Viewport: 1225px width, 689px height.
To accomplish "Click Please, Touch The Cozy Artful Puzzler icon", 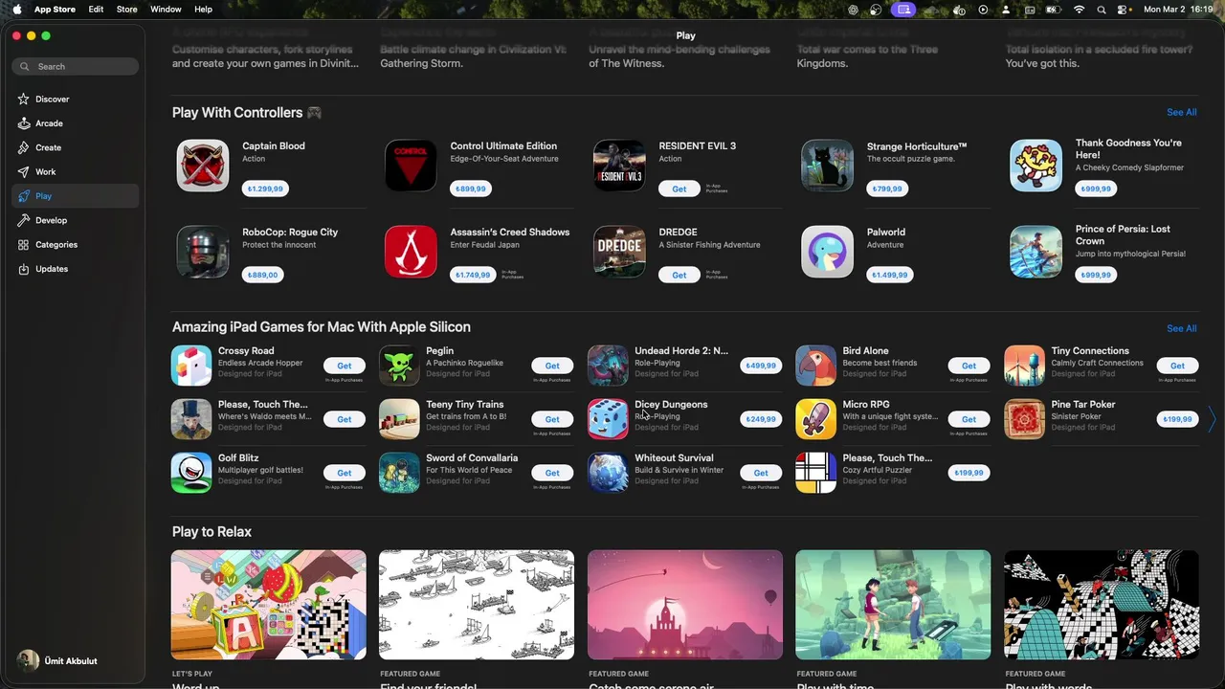I will 815,473.
